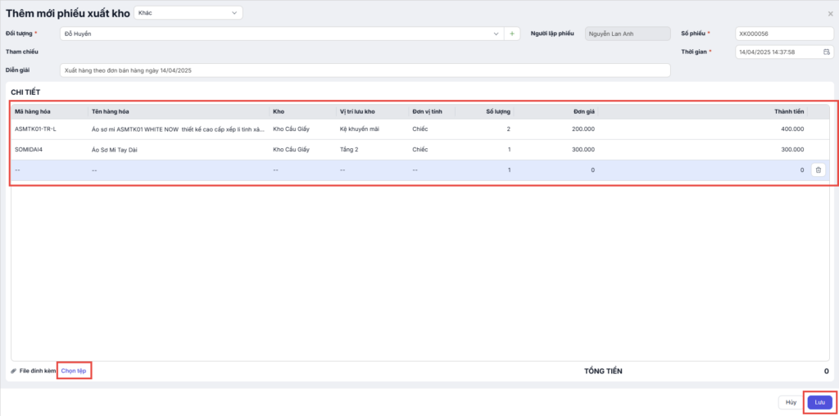This screenshot has height=416, width=839.
Task: Select the ASMTK01-TR-L product row code
Action: [35, 129]
